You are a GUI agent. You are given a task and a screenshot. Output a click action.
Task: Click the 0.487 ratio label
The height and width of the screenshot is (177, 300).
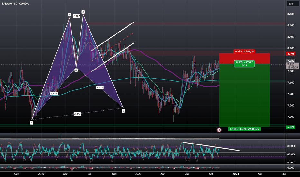click(x=54, y=94)
